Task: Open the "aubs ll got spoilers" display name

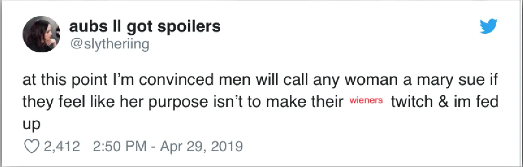Action: tap(145, 26)
